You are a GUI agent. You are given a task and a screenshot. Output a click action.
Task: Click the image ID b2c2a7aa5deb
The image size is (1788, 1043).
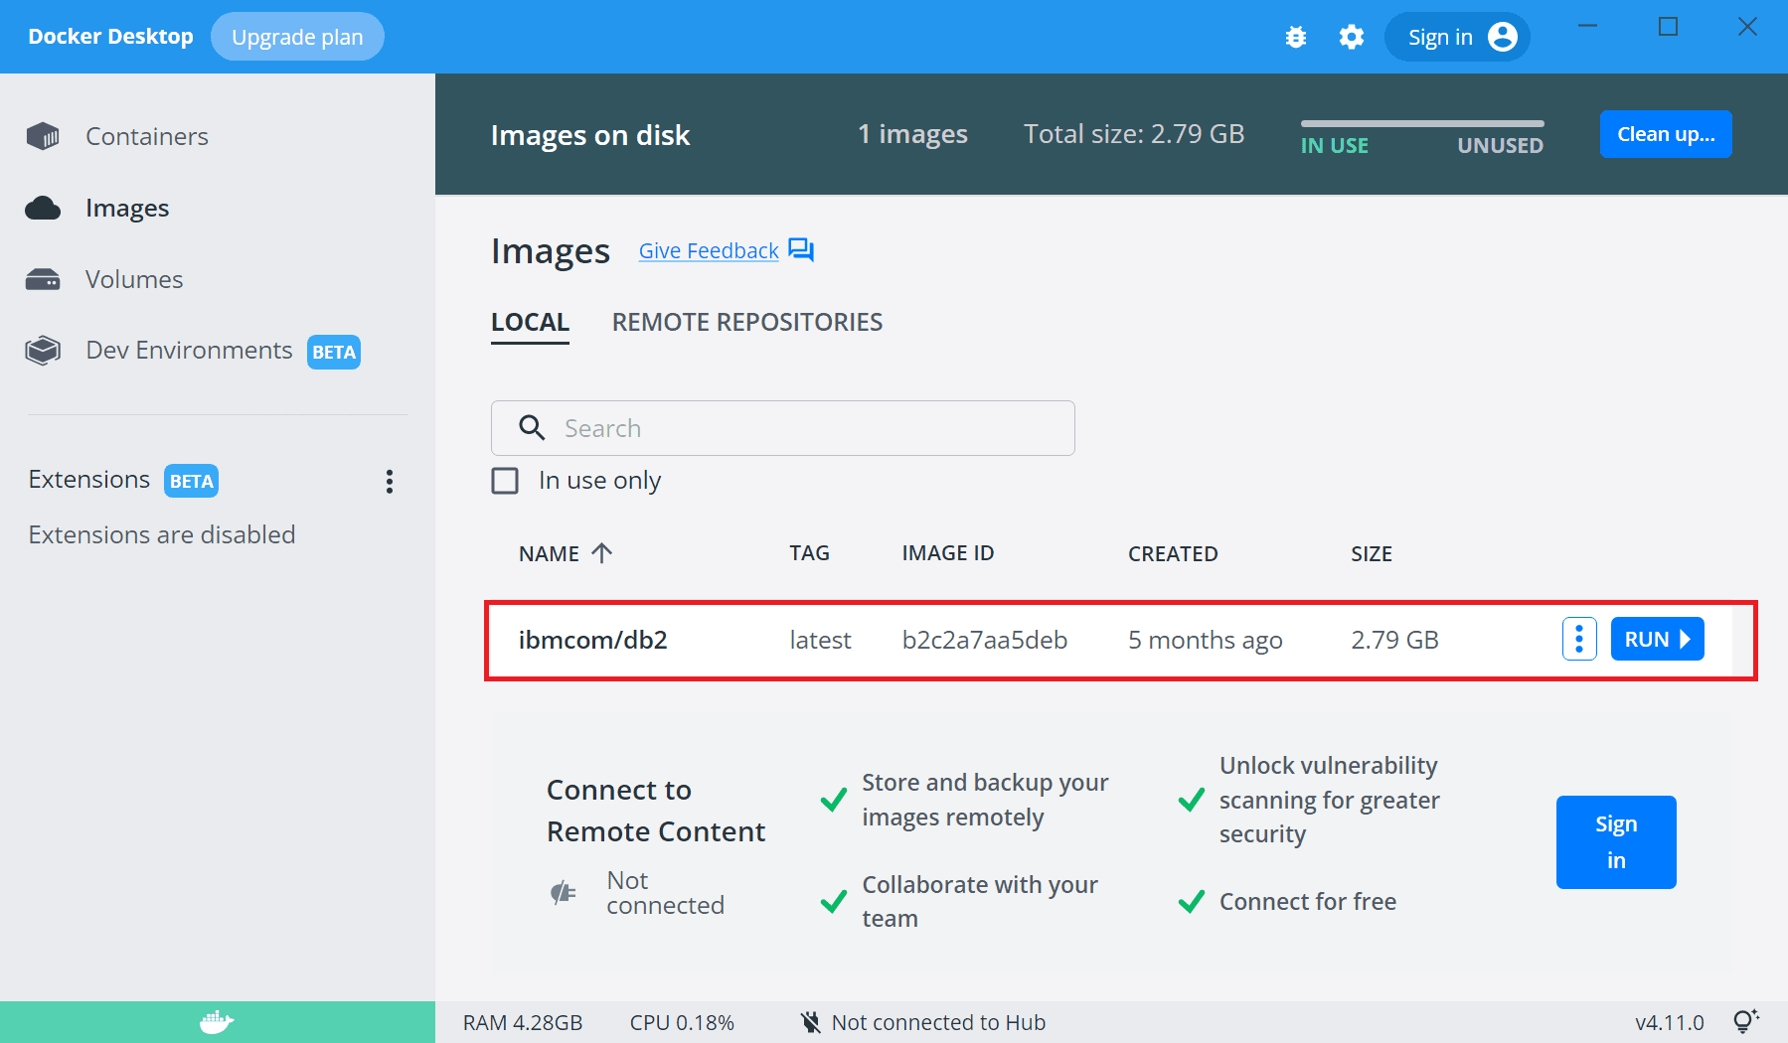[985, 640]
